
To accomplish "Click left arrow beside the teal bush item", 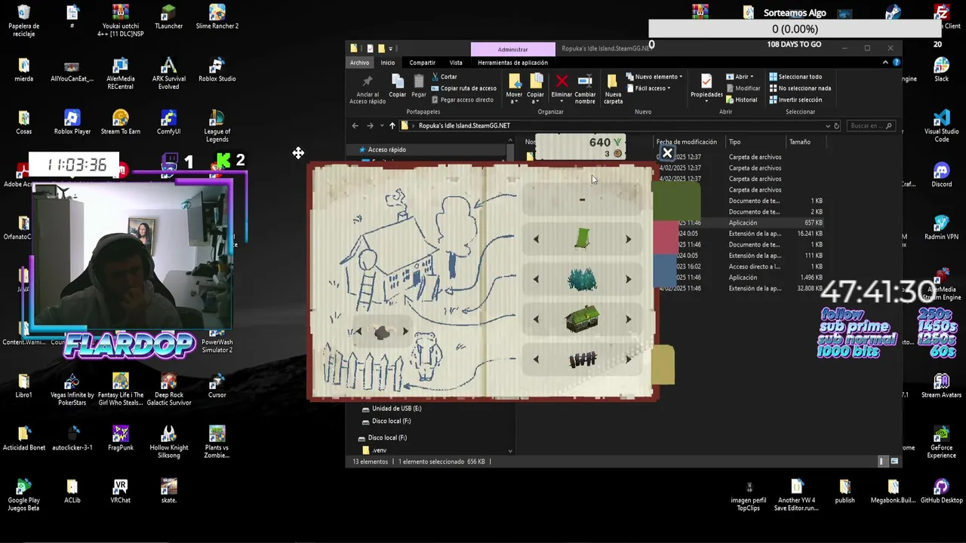I will click(x=536, y=279).
